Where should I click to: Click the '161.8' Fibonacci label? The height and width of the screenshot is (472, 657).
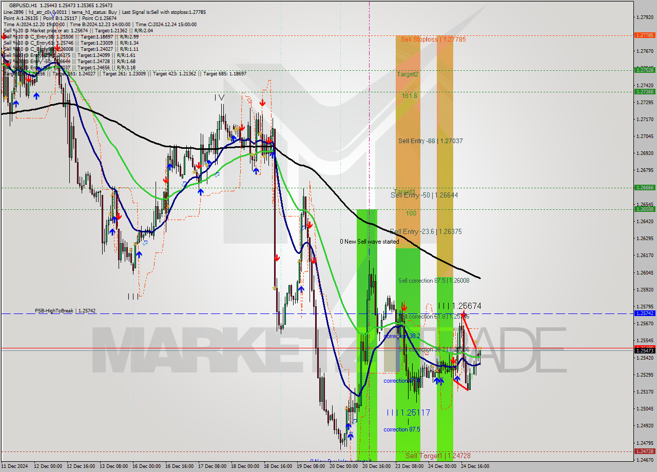tap(409, 95)
